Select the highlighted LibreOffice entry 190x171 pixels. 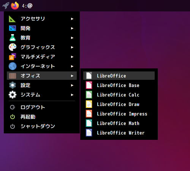coord(119,76)
